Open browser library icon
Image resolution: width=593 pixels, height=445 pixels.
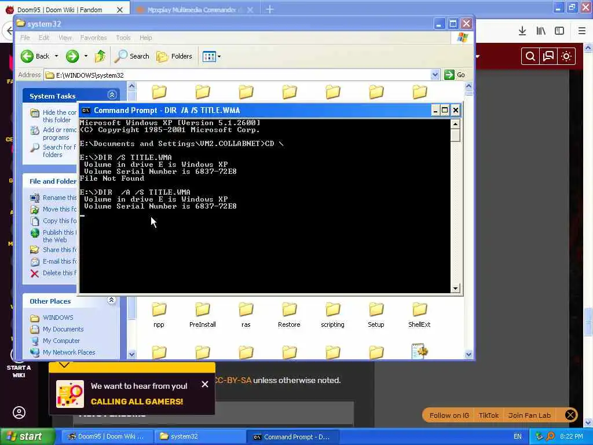[x=541, y=31]
